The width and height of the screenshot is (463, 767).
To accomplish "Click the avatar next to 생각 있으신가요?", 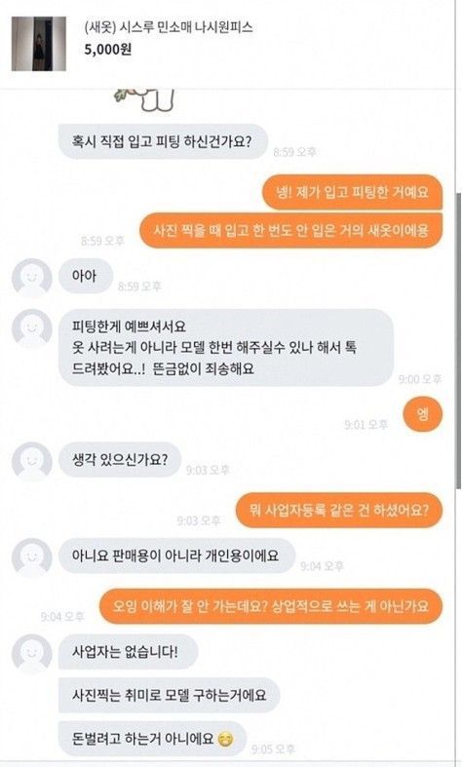I will click(32, 461).
